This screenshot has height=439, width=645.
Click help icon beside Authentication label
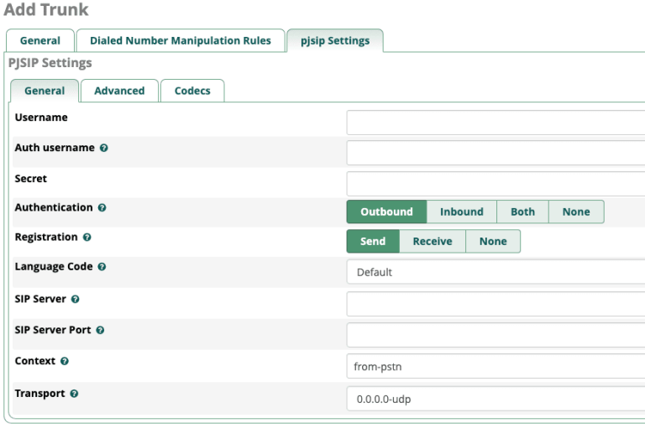tap(102, 207)
